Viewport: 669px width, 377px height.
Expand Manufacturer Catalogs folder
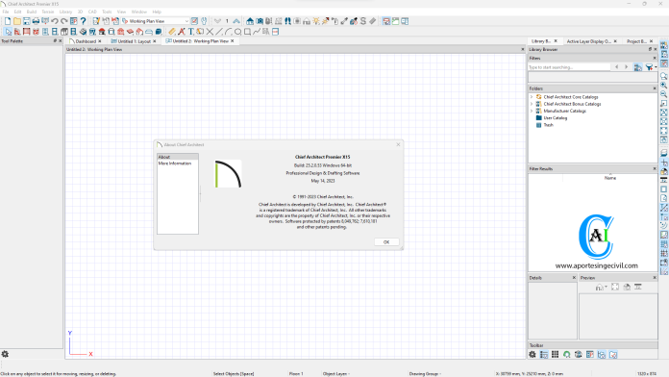532,111
